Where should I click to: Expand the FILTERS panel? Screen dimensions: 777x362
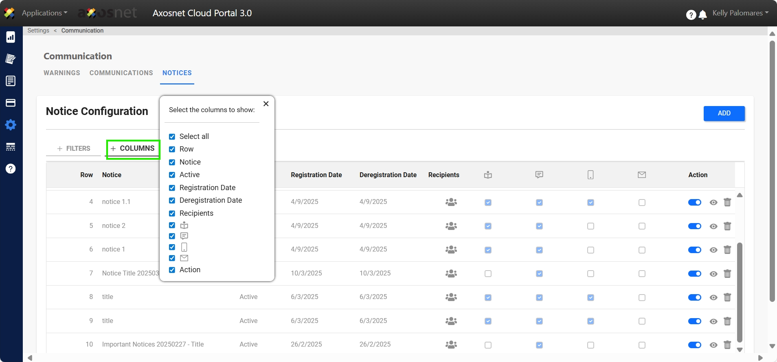point(74,149)
